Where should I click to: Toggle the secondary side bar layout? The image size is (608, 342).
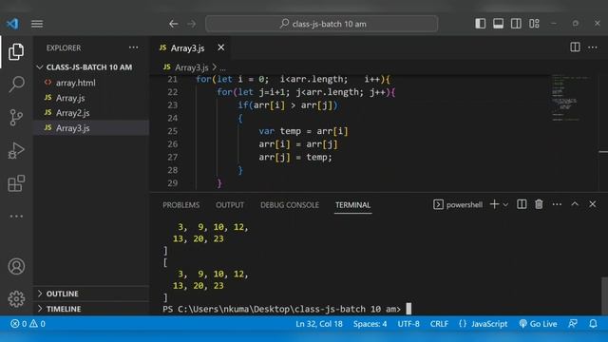[x=516, y=24]
